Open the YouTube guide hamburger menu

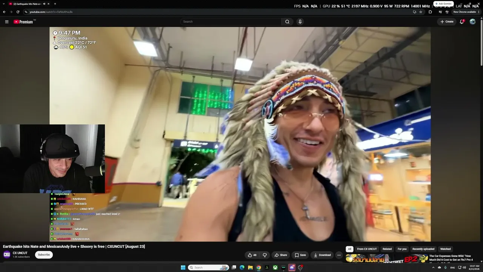point(7,22)
